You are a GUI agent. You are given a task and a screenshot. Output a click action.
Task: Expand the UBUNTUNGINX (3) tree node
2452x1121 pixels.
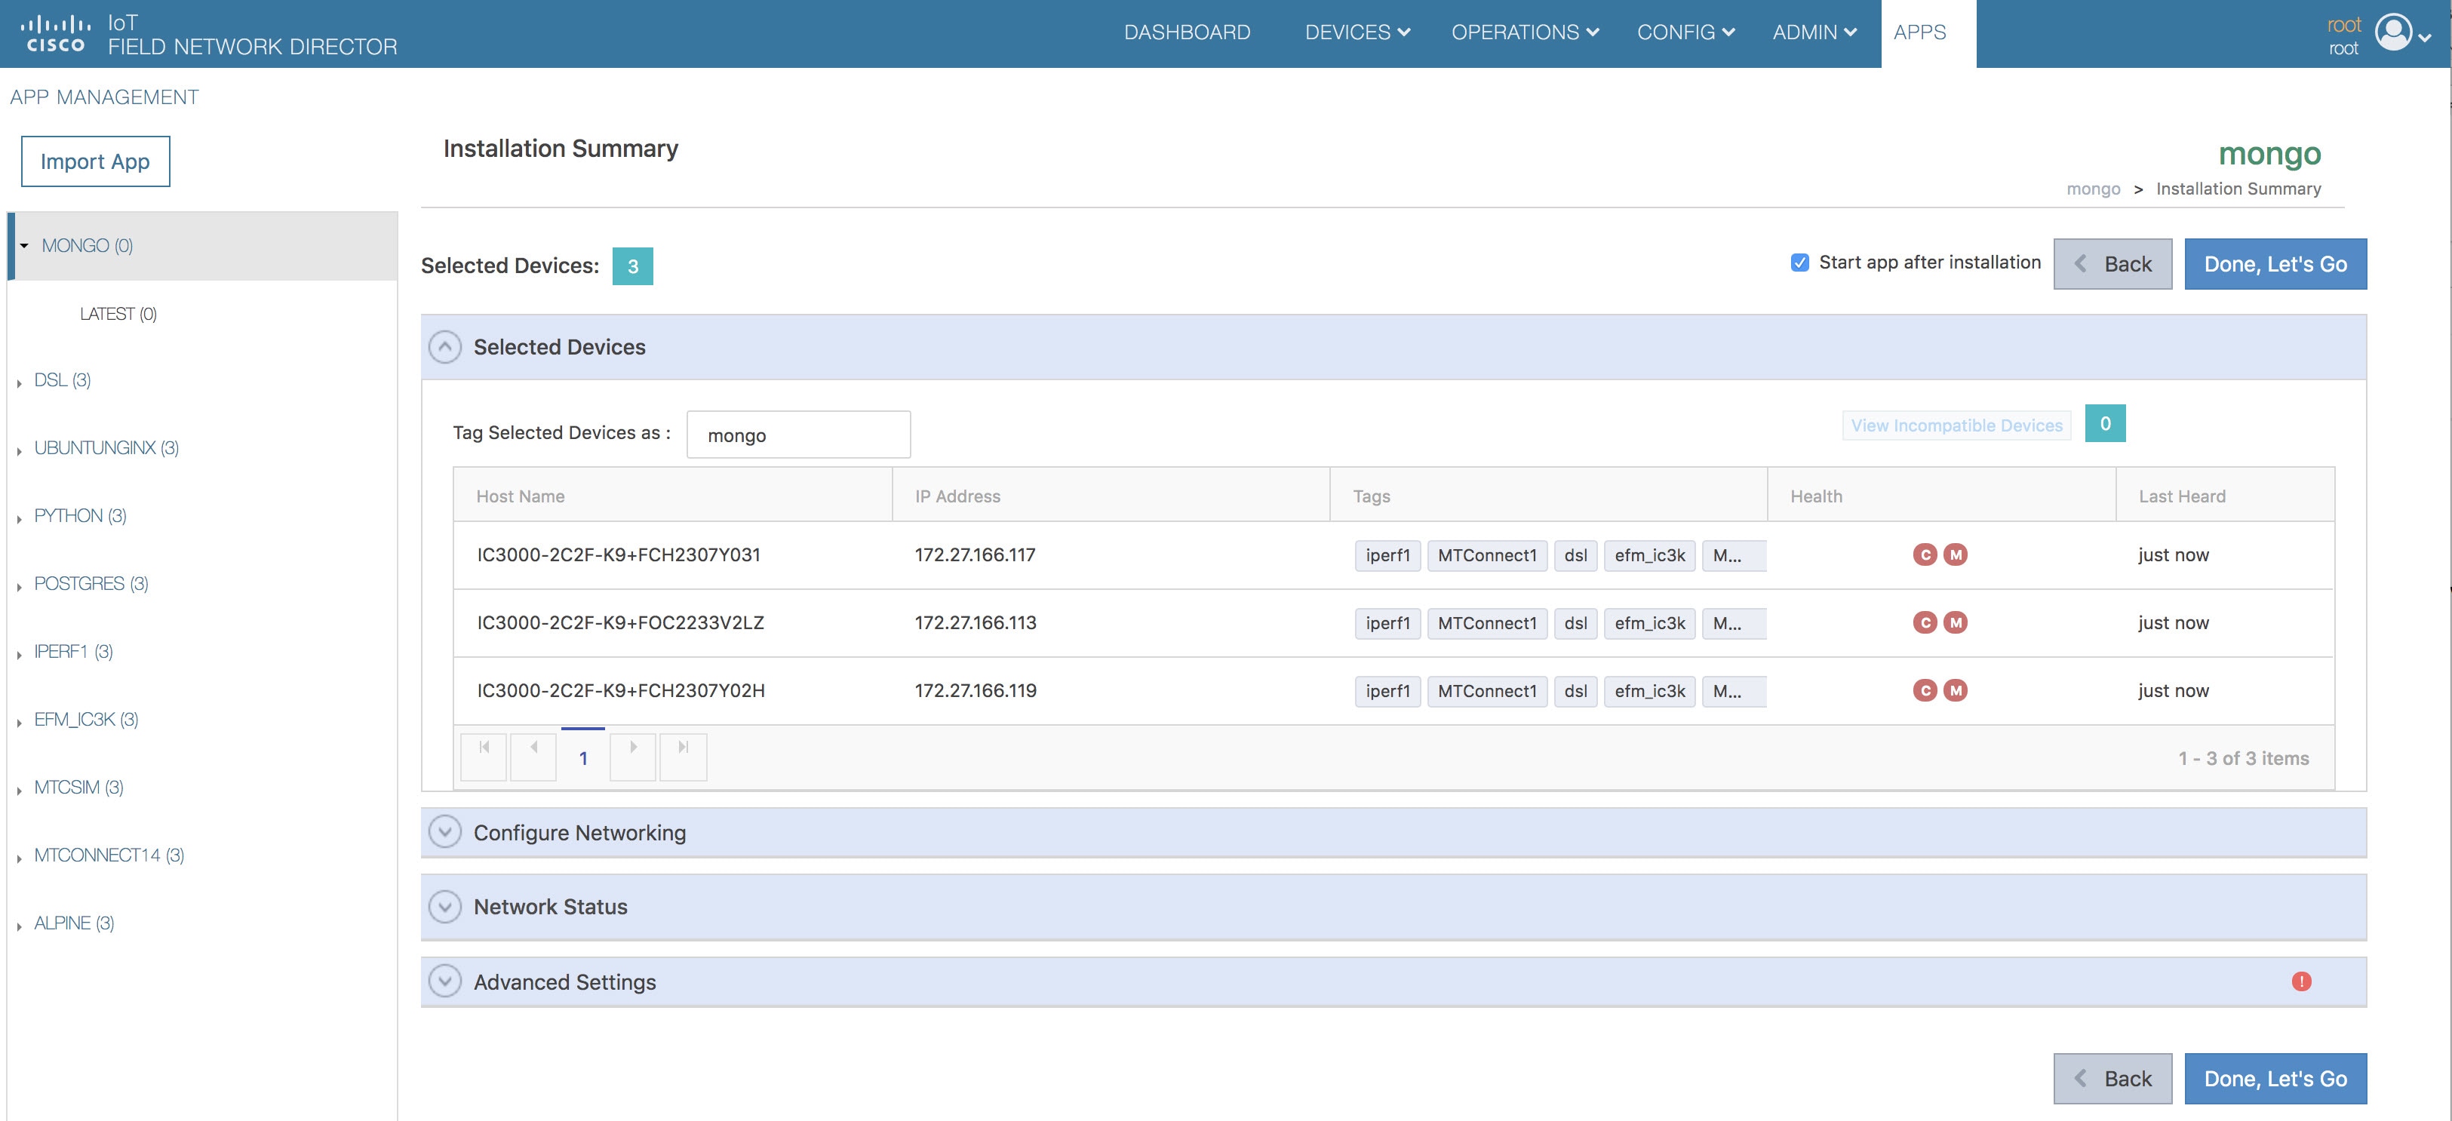19,450
